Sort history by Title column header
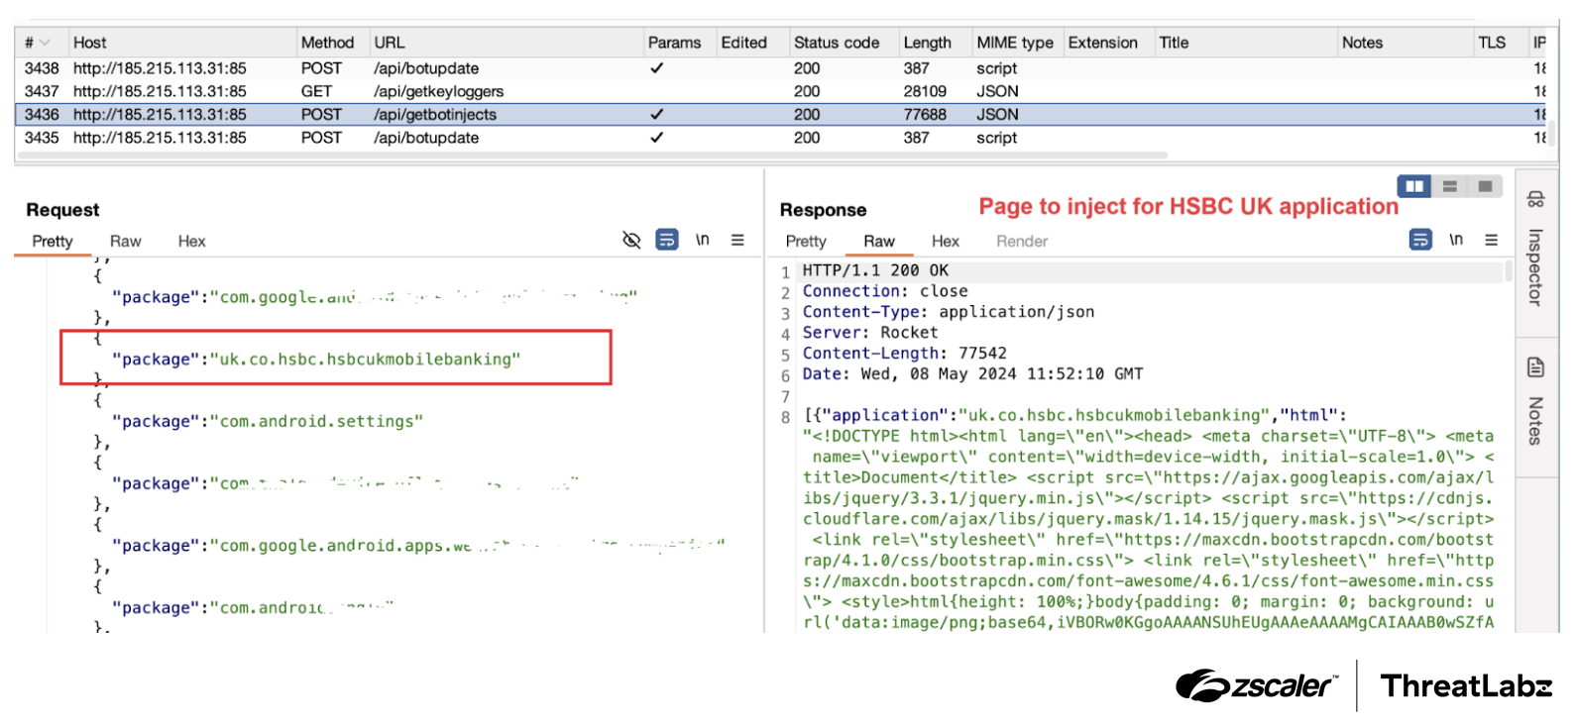 (1246, 43)
